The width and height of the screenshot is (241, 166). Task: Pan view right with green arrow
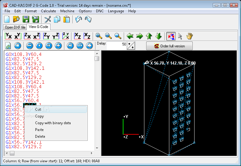139,36
